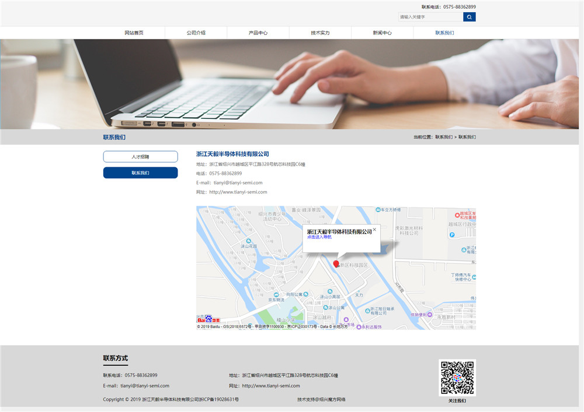Image resolution: width=584 pixels, height=412 pixels.
Task: Select the 京东物流 icon on the map
Action: 277,295
